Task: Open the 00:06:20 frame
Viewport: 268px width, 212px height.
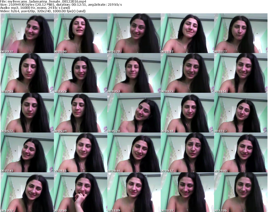Action: (134, 113)
